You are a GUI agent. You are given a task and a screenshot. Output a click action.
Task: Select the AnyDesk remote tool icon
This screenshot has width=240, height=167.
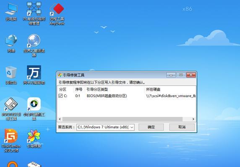57,14
